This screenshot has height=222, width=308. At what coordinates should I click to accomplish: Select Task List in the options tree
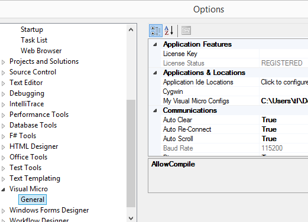pyautogui.click(x=34, y=40)
